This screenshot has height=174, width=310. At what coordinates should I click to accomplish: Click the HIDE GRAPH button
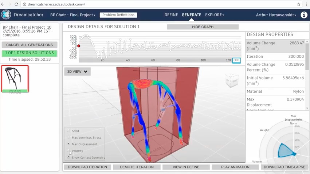click(x=203, y=27)
